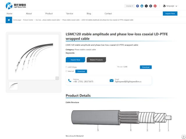Viewport: 186px width, 139px height.
Task: Open the Product menu item
Action: pyautogui.click(x=49, y=14)
